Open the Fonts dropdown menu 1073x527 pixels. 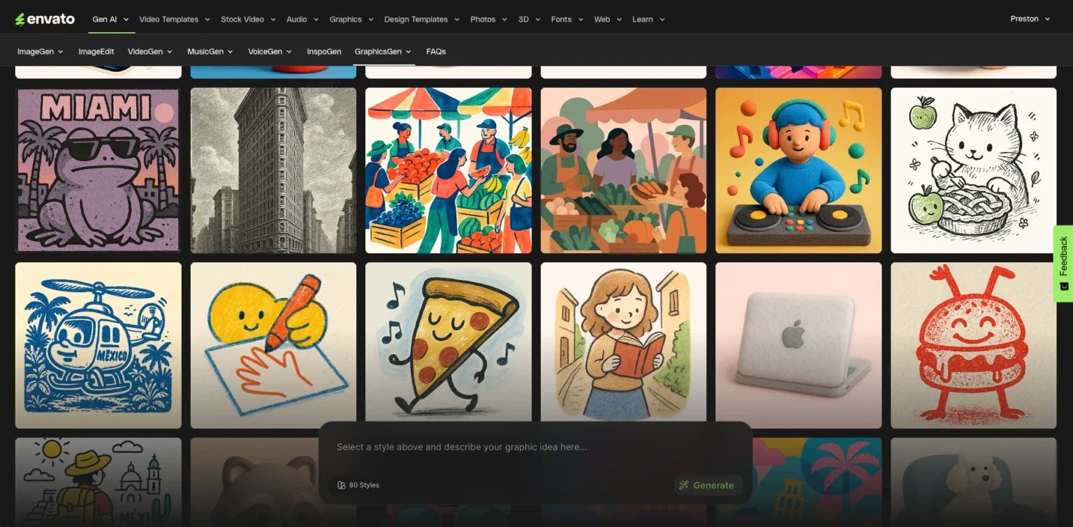coord(567,20)
